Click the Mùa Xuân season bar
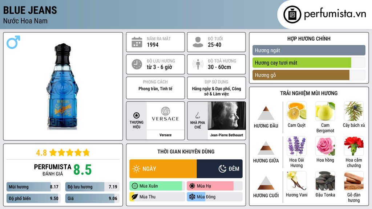This screenshot has height=209, width=372. (156, 186)
